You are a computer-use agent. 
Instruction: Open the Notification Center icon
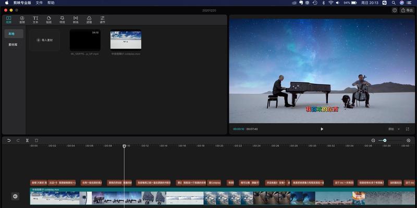tap(410, 3)
